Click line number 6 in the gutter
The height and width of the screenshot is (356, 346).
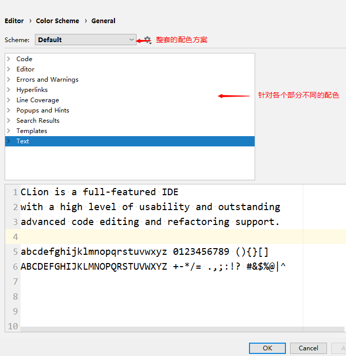(15, 267)
